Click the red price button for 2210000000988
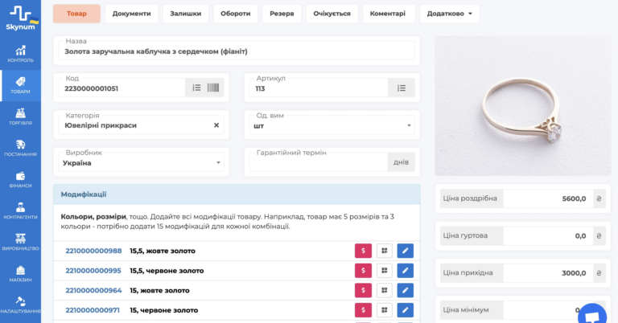The height and width of the screenshot is (323, 618). coord(363,251)
